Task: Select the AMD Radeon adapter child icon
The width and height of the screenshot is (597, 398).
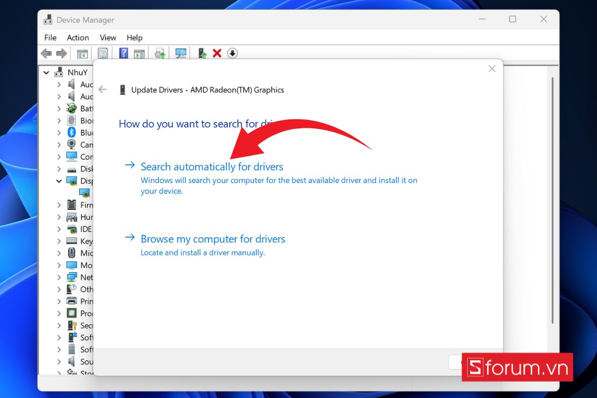Action: click(x=85, y=193)
